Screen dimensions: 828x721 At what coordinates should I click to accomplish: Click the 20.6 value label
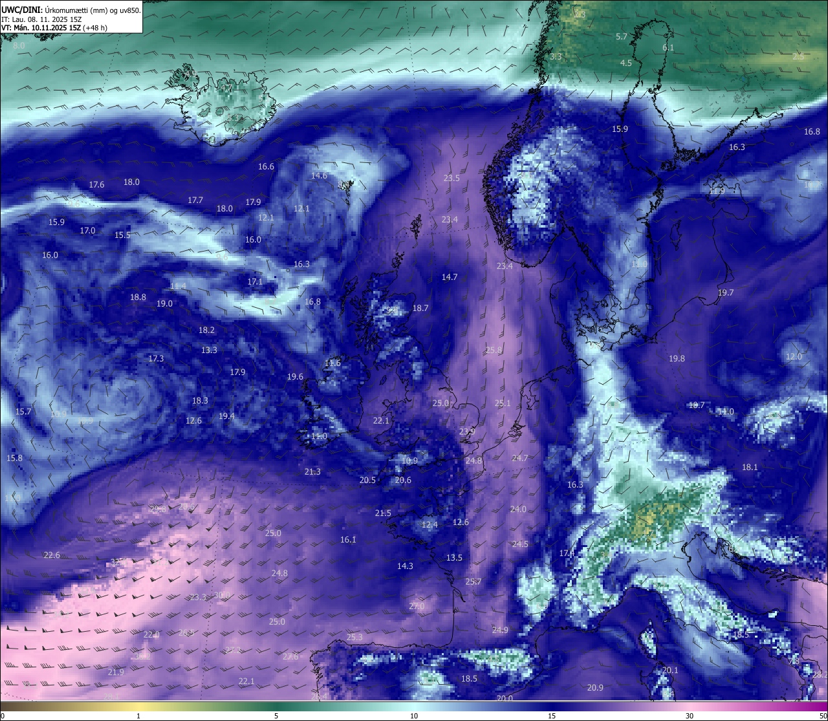(403, 480)
